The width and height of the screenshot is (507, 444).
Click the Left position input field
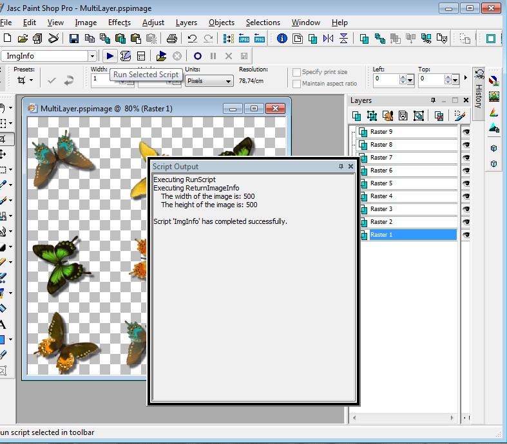tap(386, 80)
